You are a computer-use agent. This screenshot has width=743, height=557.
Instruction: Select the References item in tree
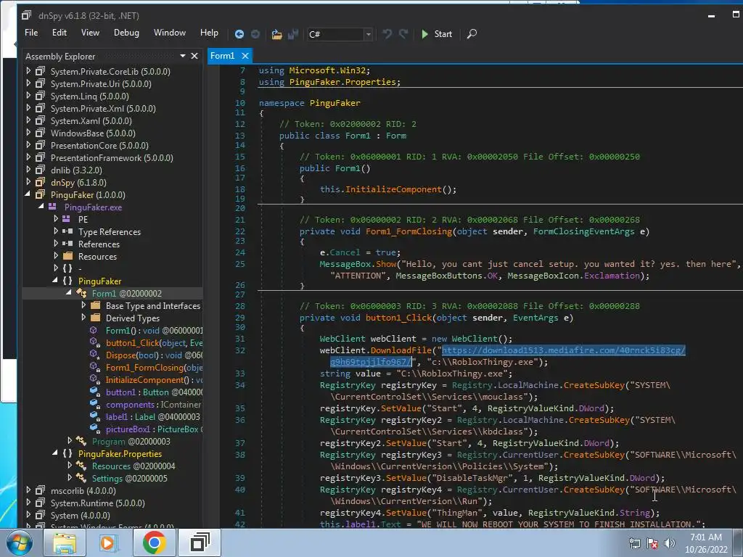tap(99, 244)
